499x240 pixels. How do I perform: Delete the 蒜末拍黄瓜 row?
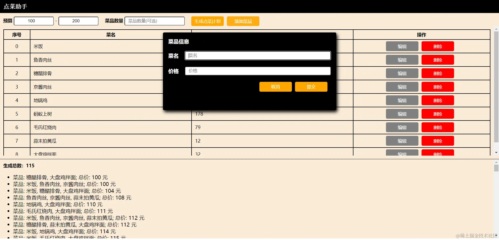click(x=438, y=141)
